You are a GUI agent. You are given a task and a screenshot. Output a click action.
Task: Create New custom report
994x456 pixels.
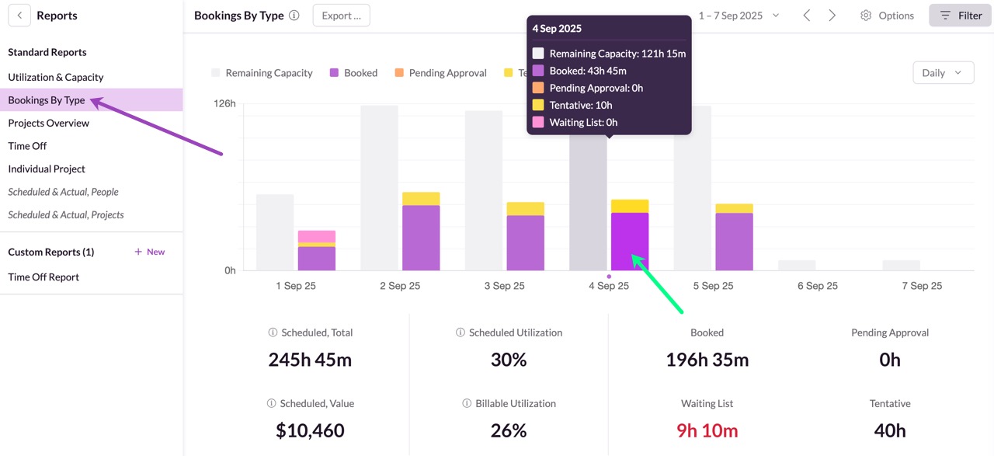tap(150, 252)
